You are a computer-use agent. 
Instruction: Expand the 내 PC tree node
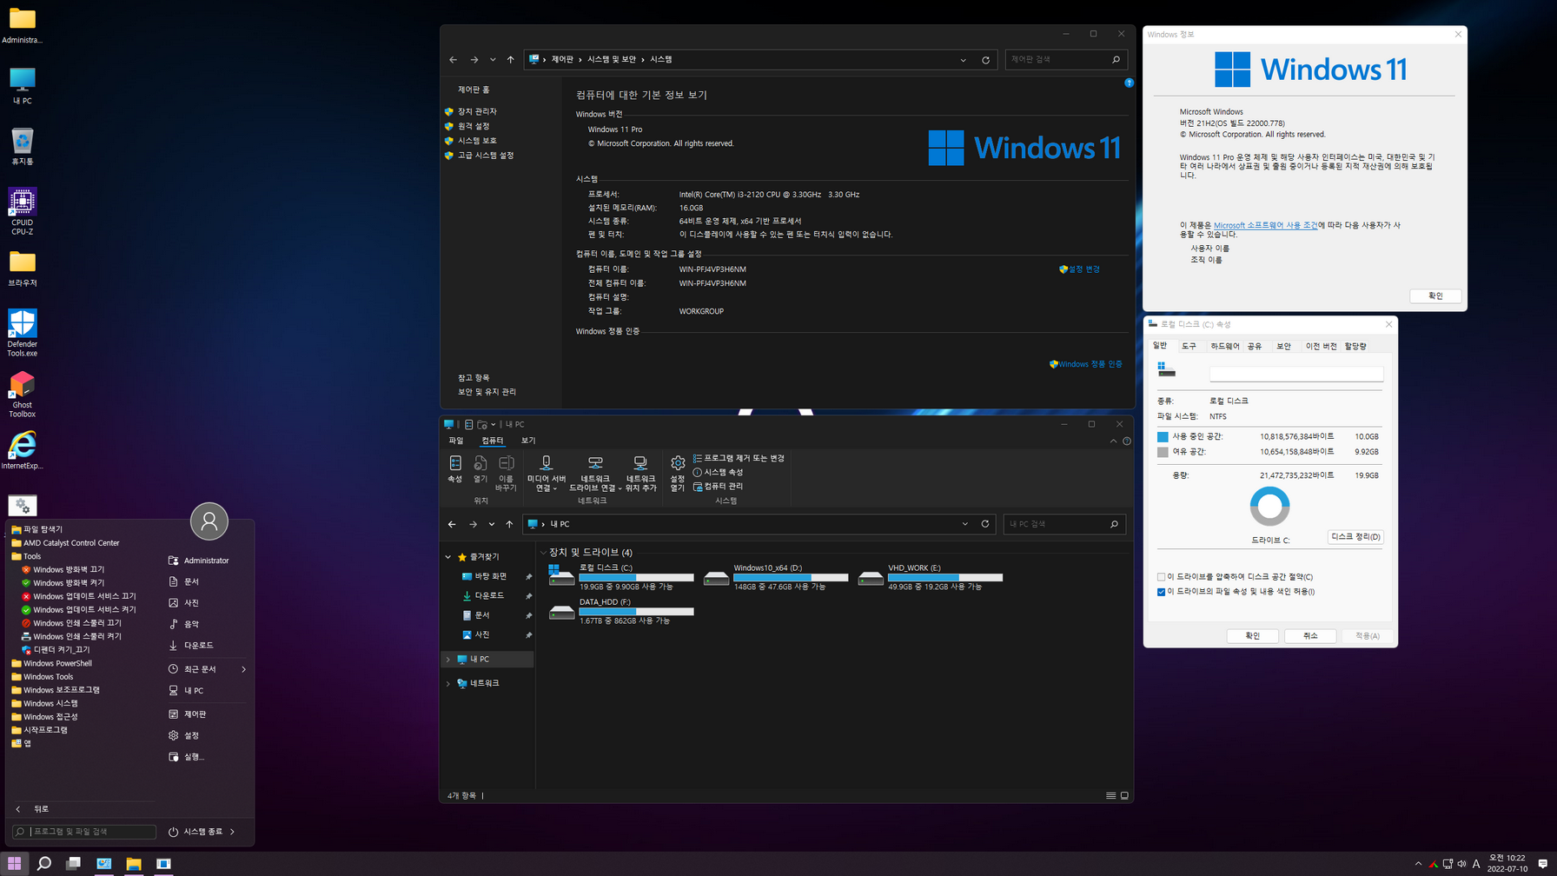[448, 660]
